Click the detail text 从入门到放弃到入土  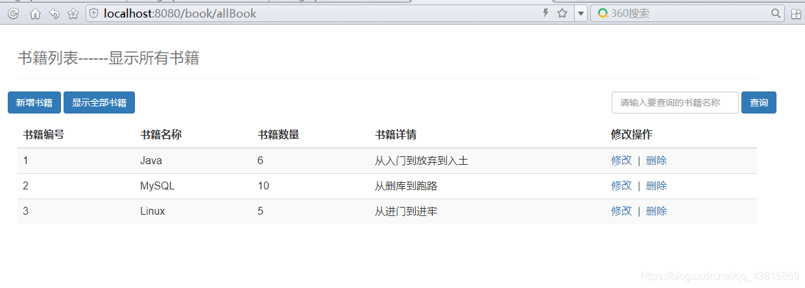[x=422, y=160]
